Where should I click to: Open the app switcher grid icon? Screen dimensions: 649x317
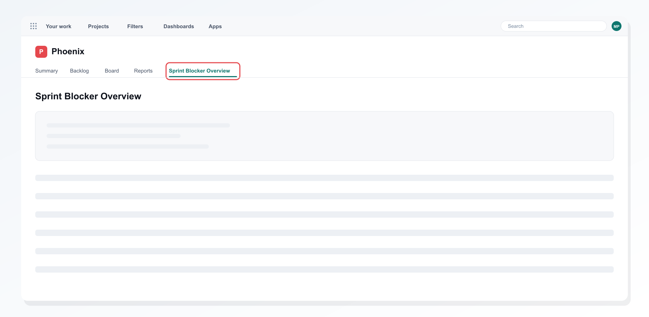pos(34,26)
